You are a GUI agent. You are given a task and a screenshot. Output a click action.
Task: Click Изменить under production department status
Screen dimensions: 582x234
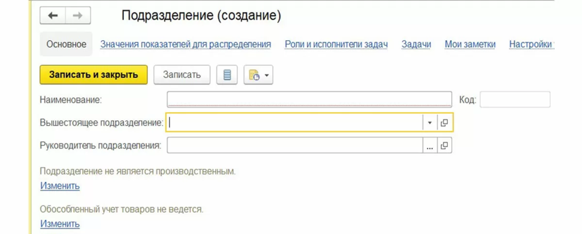60,186
